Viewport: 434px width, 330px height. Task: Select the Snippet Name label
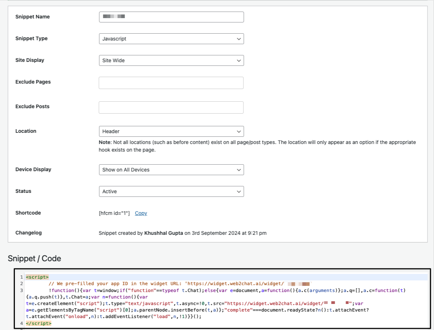(x=33, y=17)
